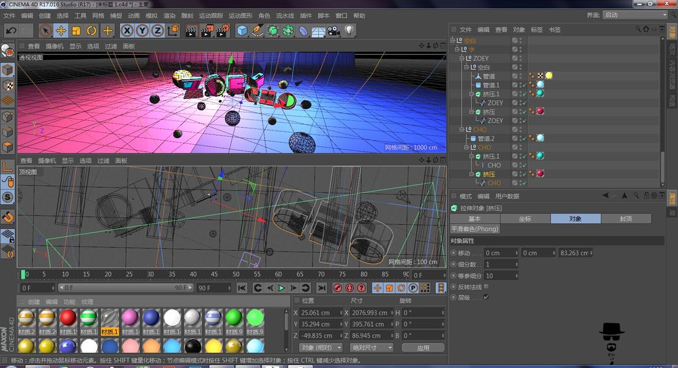Open the spline pen tool

(x=257, y=31)
